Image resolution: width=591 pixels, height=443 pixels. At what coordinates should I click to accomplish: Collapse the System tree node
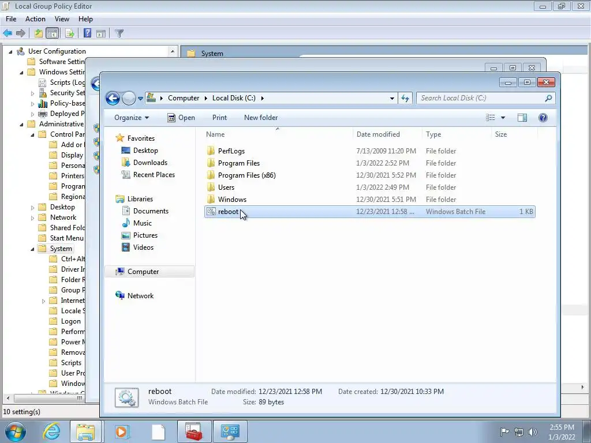click(32, 249)
